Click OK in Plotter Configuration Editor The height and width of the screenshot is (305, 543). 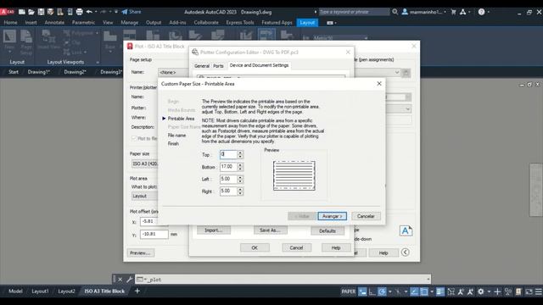[x=255, y=247]
